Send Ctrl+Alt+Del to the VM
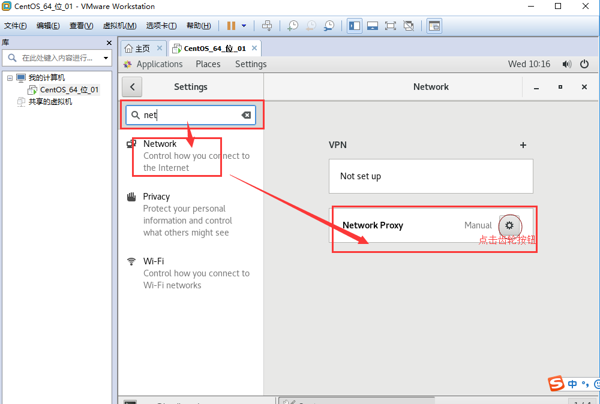The width and height of the screenshot is (600, 404). click(267, 26)
